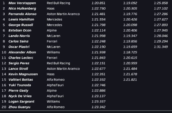The image size is (172, 113).
Task: Click Yuki Tsunoda's name
Action: coord(20,85)
